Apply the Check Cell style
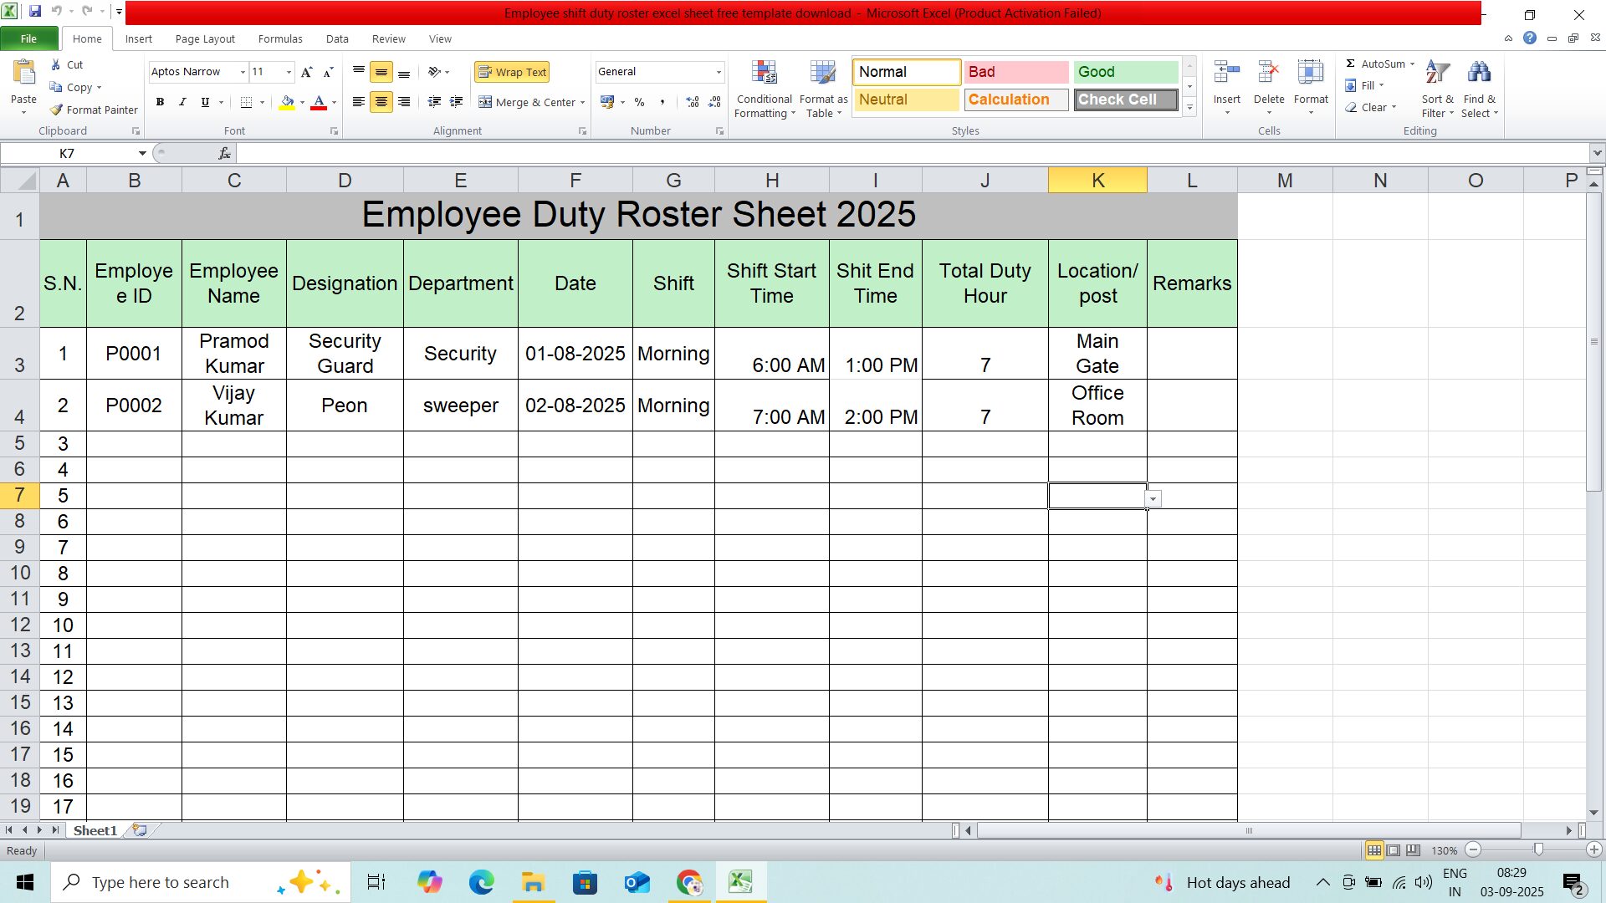Screen dimensions: 1606x903 (x=1125, y=99)
